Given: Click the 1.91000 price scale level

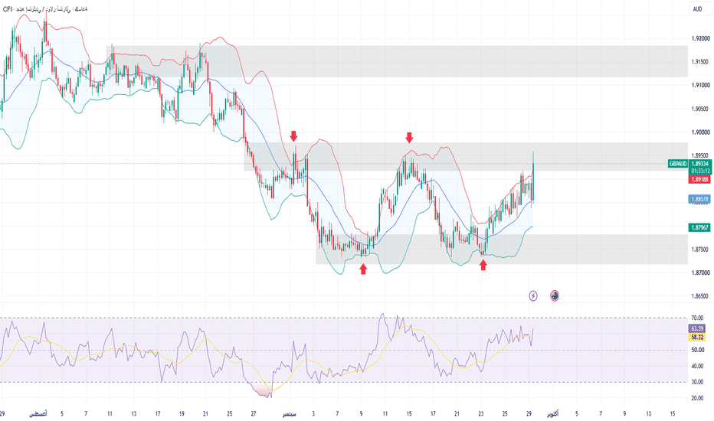Looking at the screenshot, I should pyautogui.click(x=700, y=85).
